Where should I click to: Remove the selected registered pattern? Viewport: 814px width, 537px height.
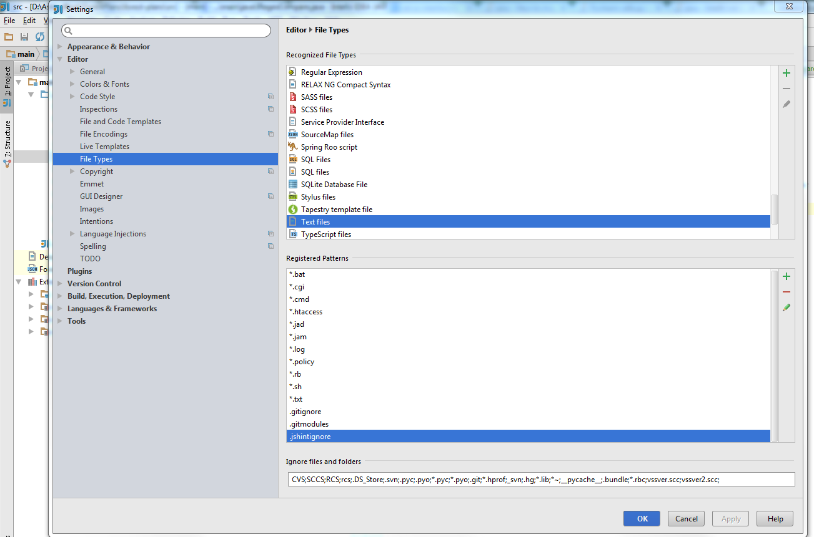click(x=787, y=292)
